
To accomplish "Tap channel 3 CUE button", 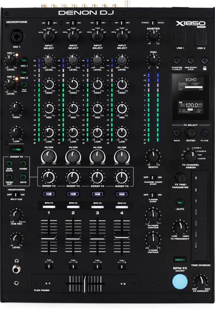I will (x=98, y=194).
